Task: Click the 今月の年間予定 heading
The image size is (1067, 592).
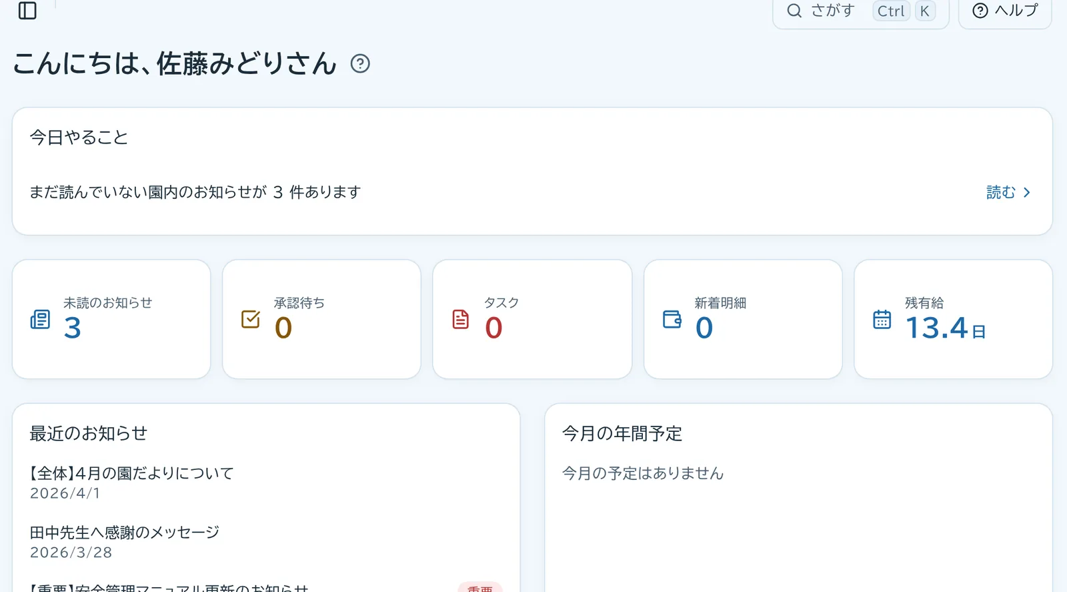Action: [x=622, y=433]
